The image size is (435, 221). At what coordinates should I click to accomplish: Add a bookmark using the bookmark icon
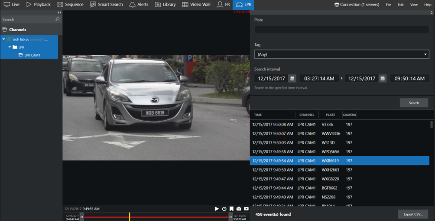[x=232, y=209]
